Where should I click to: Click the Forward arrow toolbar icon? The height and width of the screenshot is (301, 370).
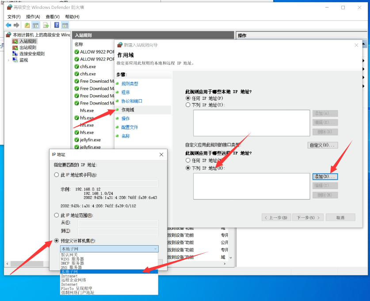[16, 25]
